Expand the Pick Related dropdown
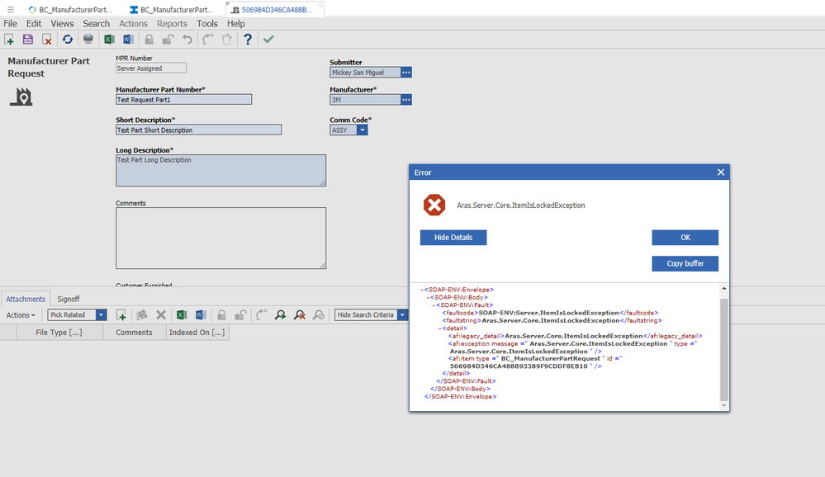This screenshot has height=477, width=825. coord(102,315)
